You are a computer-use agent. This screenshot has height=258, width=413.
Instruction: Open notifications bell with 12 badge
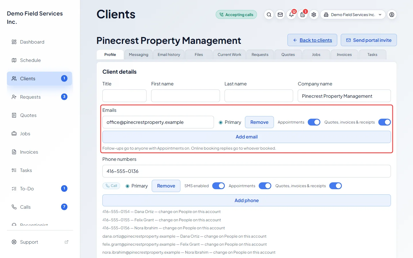click(x=291, y=15)
